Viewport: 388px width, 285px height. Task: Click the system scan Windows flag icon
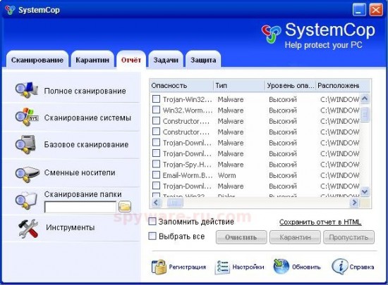click(27, 117)
